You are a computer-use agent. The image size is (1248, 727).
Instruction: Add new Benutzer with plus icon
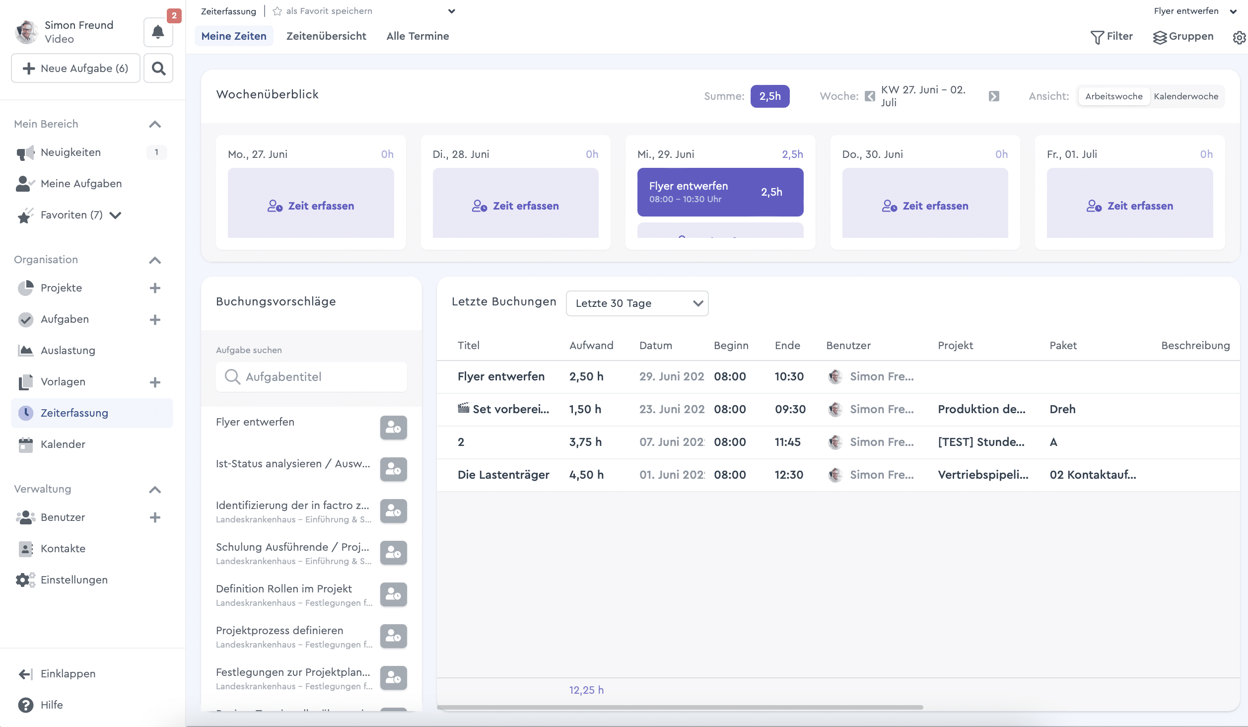pos(155,517)
